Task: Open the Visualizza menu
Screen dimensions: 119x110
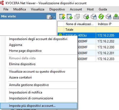Action: coord(38,9)
